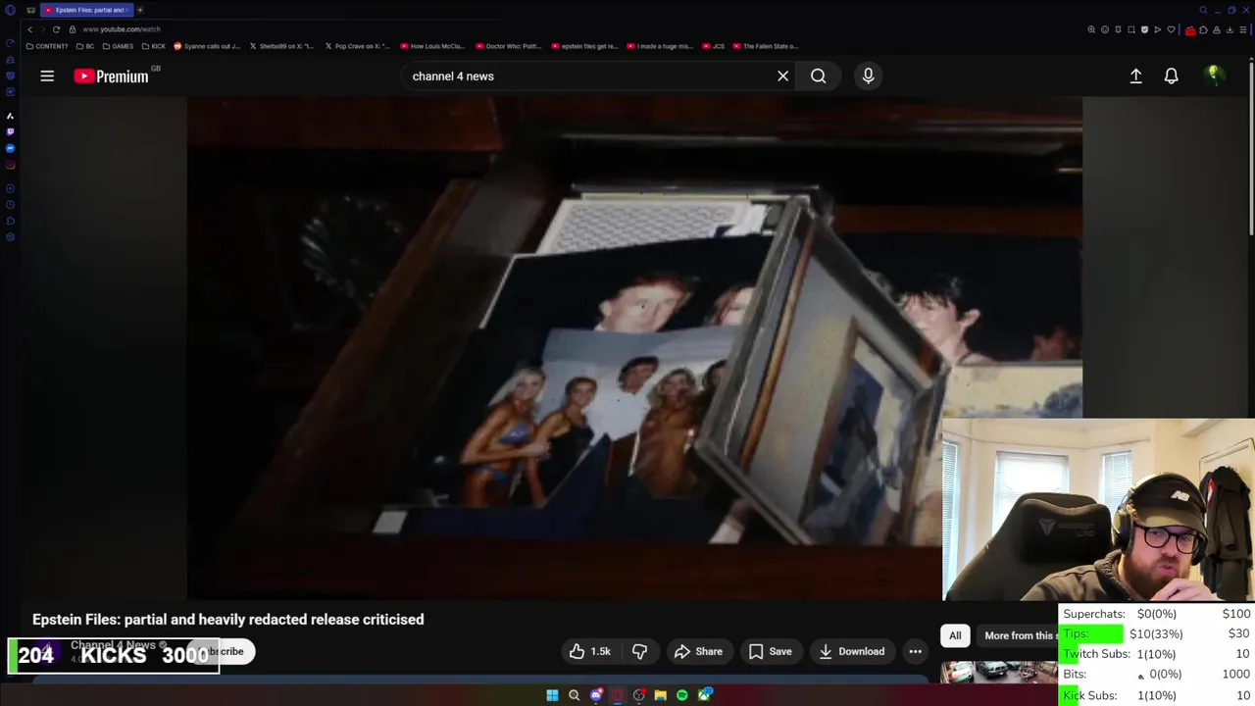This screenshot has width=1255, height=706.
Task: Open File Explorer from the taskbar
Action: click(x=660, y=695)
